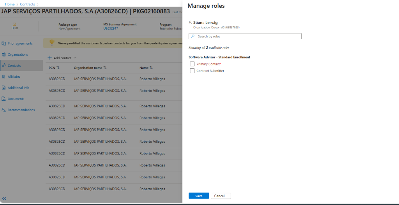Tick the Primary Contact role checkbox

pyautogui.click(x=192, y=64)
